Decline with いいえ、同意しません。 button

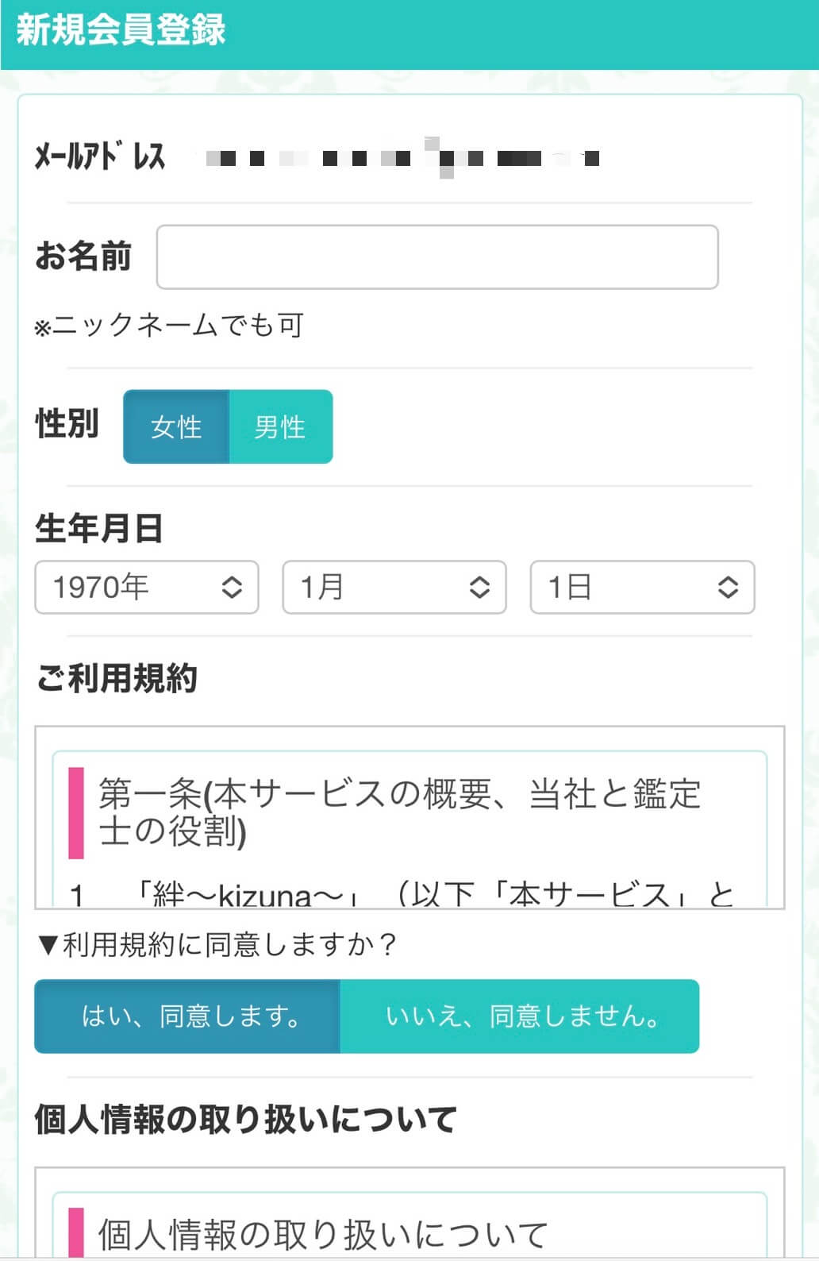point(520,1016)
